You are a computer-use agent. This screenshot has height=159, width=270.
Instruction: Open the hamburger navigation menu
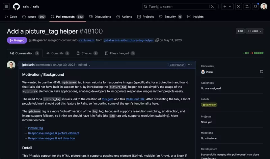click(6, 6)
